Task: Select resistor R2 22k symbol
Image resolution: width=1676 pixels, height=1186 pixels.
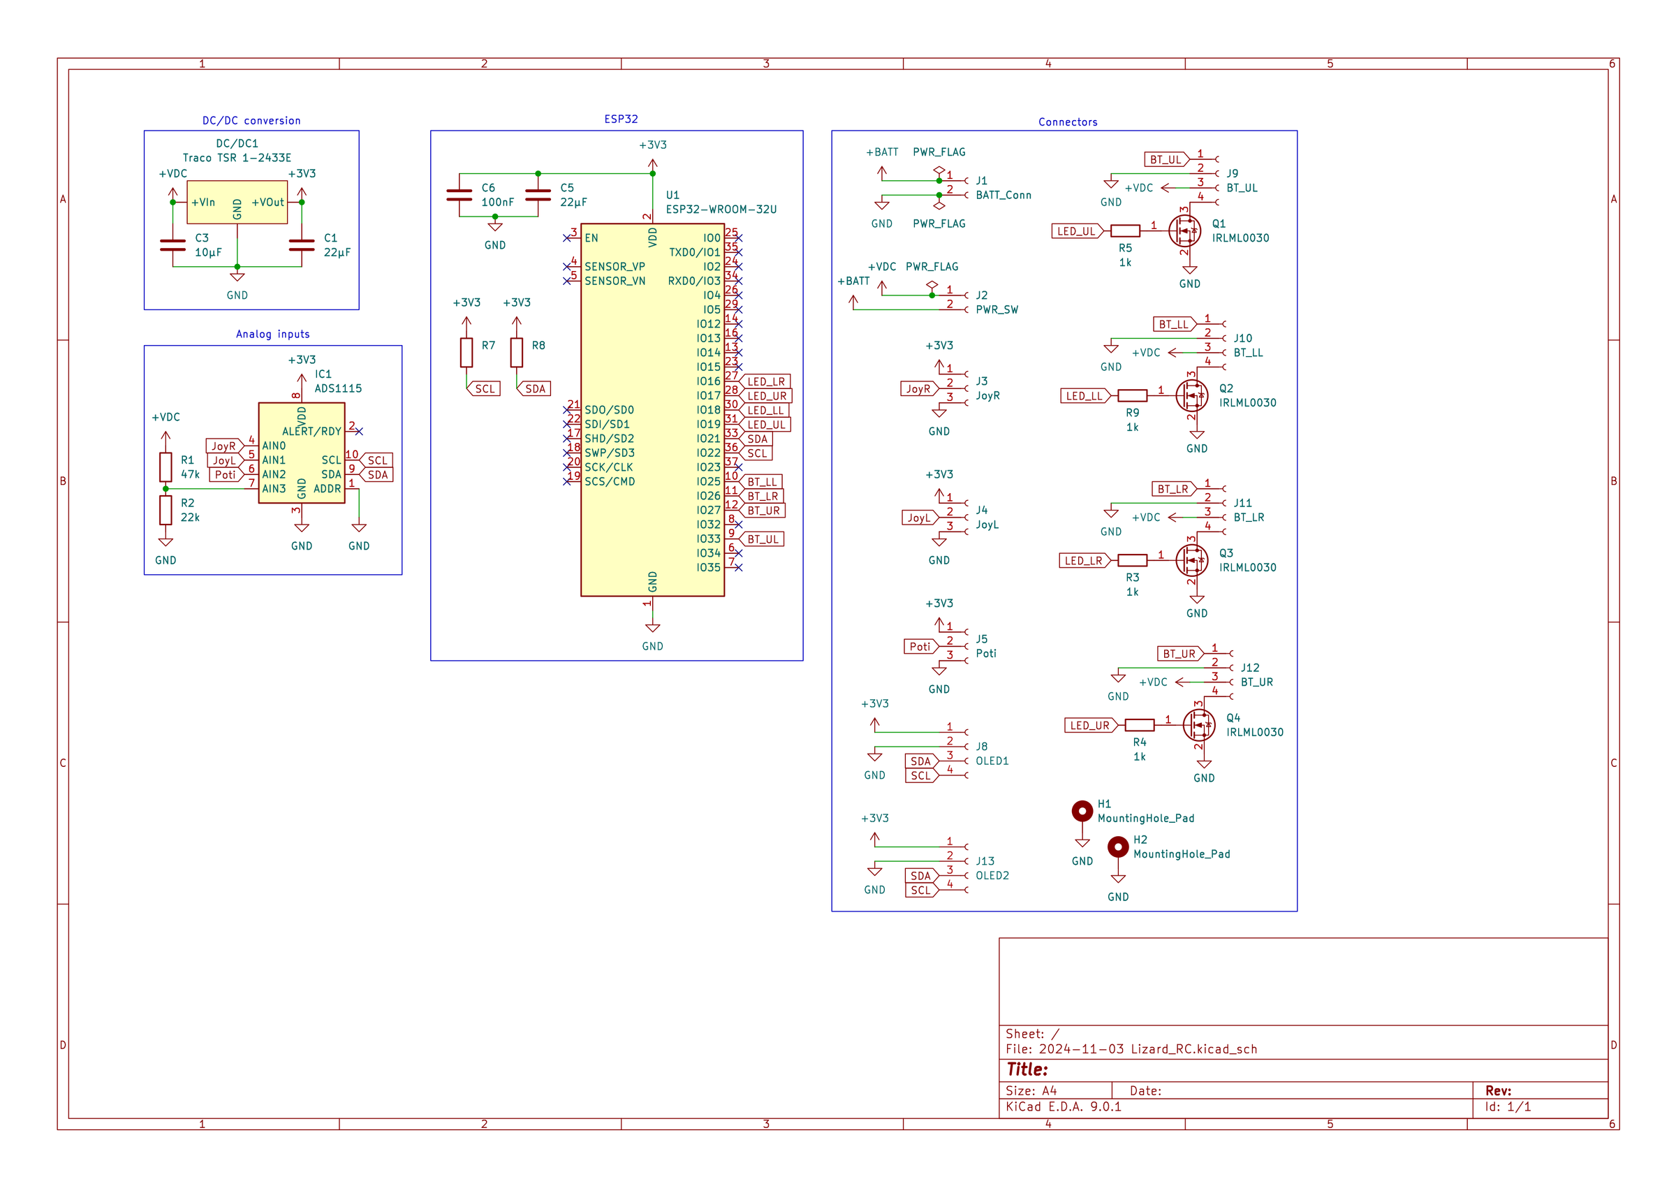Action: 166,510
